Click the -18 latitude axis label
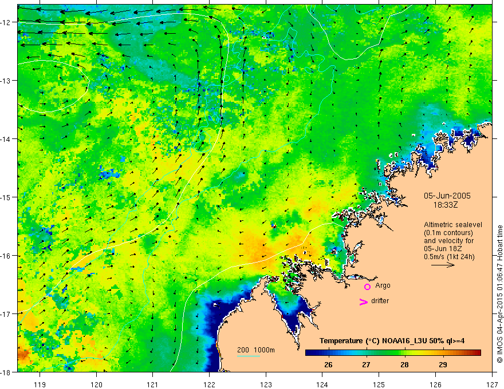The image size is (504, 389). (x=6, y=372)
